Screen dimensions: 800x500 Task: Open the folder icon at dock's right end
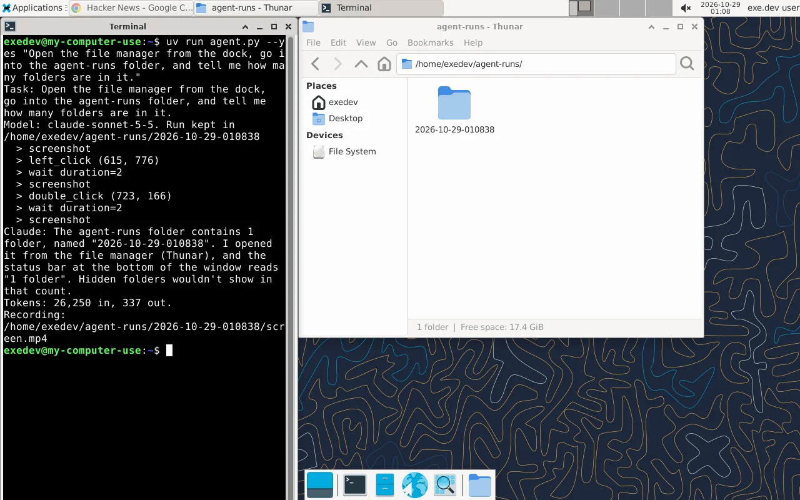click(480, 485)
